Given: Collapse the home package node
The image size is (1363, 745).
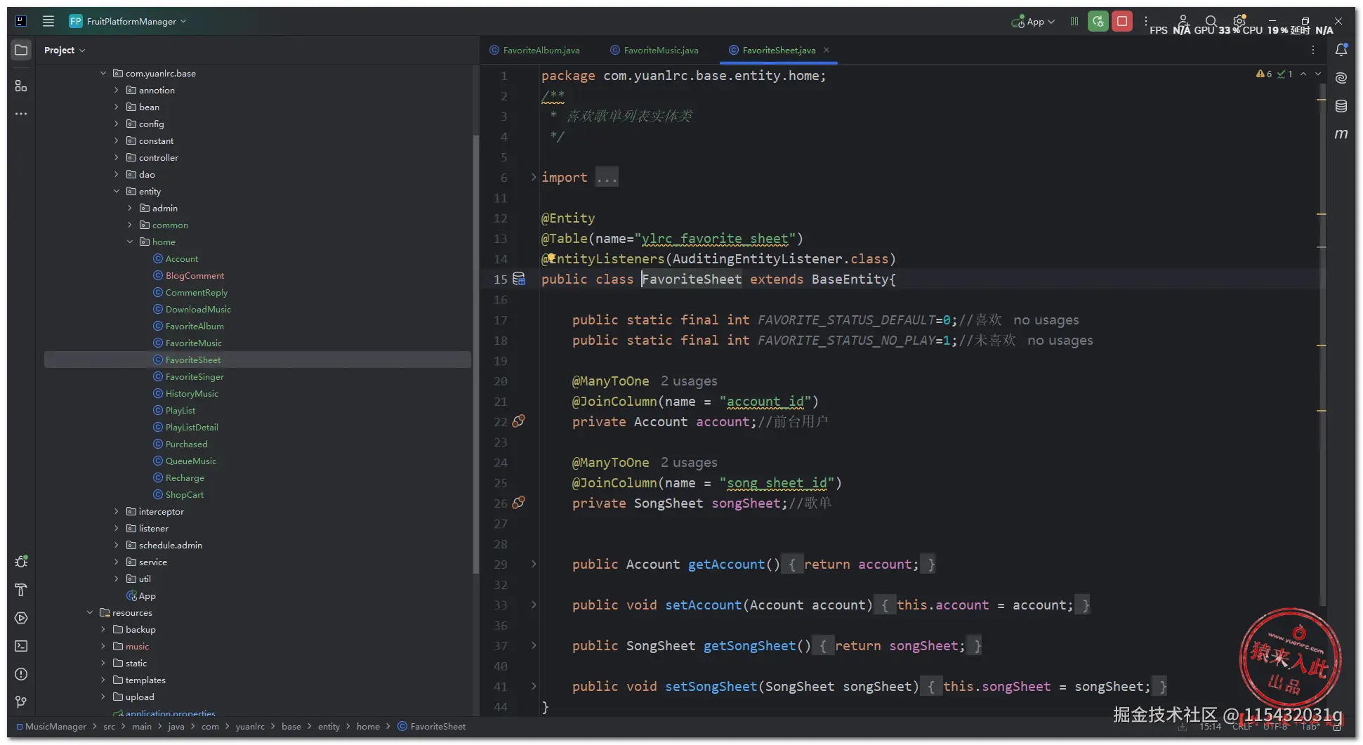Looking at the screenshot, I should (130, 242).
